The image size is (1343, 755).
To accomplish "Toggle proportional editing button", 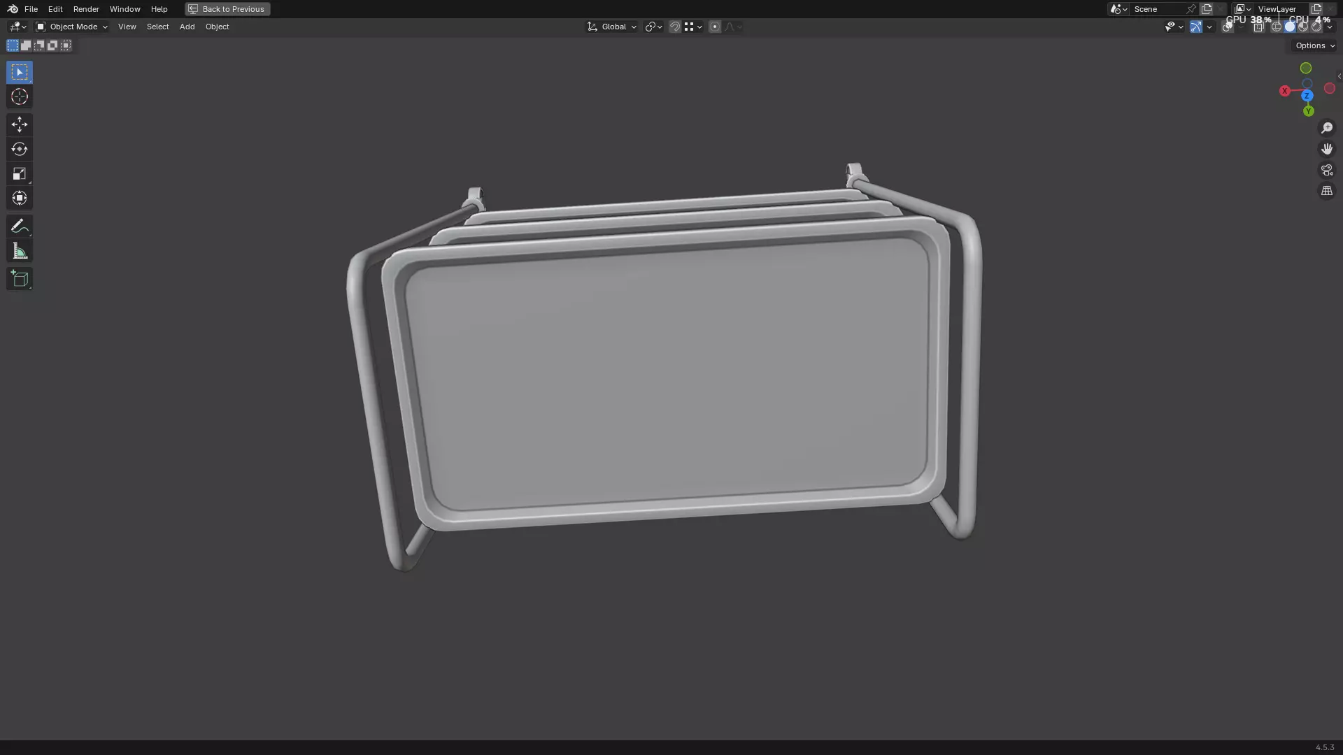I will tap(714, 27).
